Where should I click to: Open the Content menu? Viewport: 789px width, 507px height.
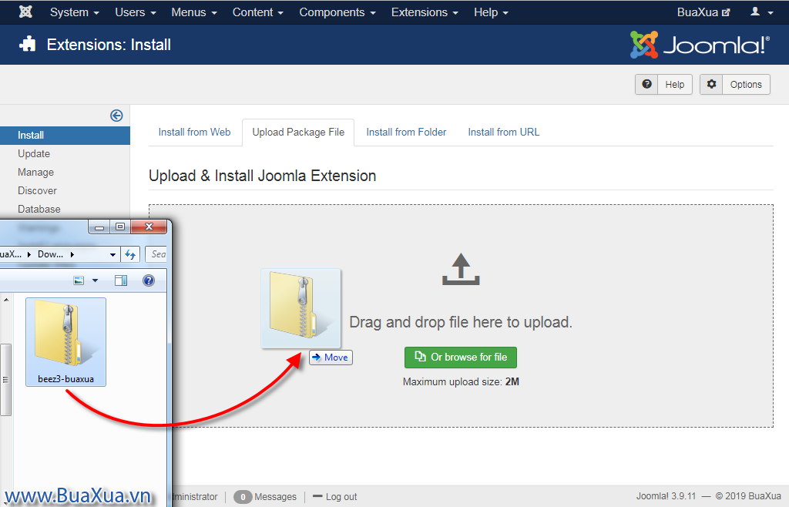coord(257,12)
